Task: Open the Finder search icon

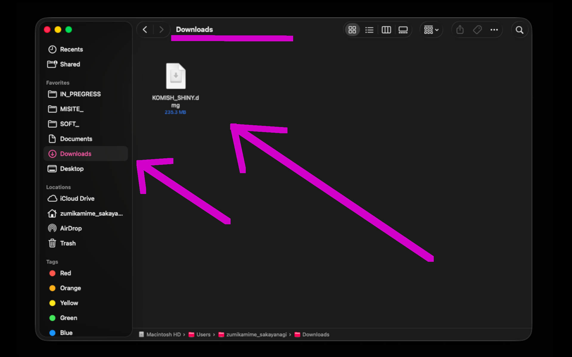Action: point(520,30)
